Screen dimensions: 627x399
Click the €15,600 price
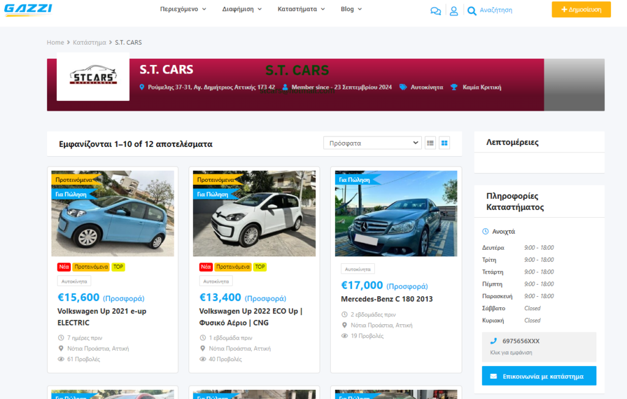[x=78, y=297]
